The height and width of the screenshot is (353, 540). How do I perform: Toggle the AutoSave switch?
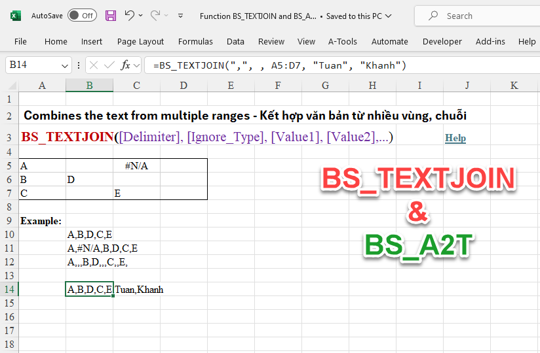pos(82,15)
